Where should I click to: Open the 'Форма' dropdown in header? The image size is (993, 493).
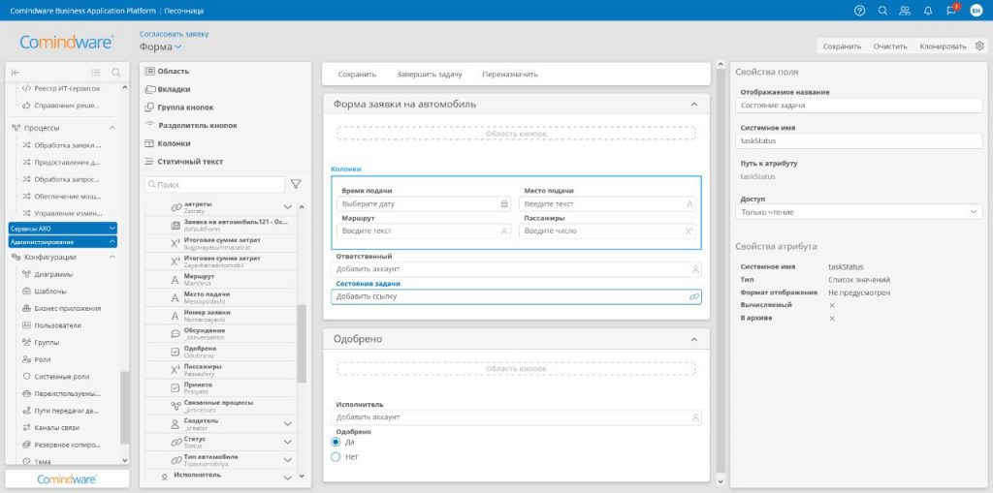(161, 46)
